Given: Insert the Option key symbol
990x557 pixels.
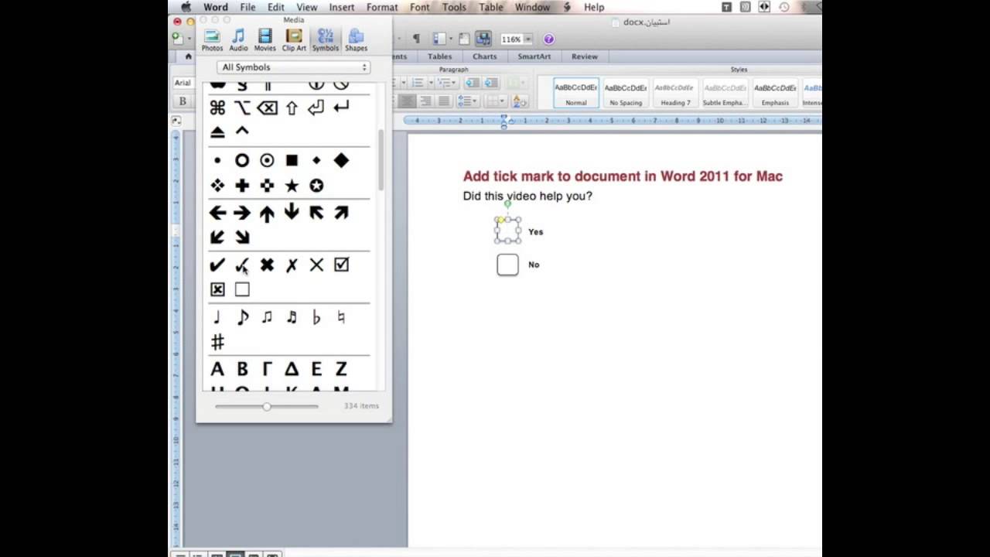Looking at the screenshot, I should (242, 108).
